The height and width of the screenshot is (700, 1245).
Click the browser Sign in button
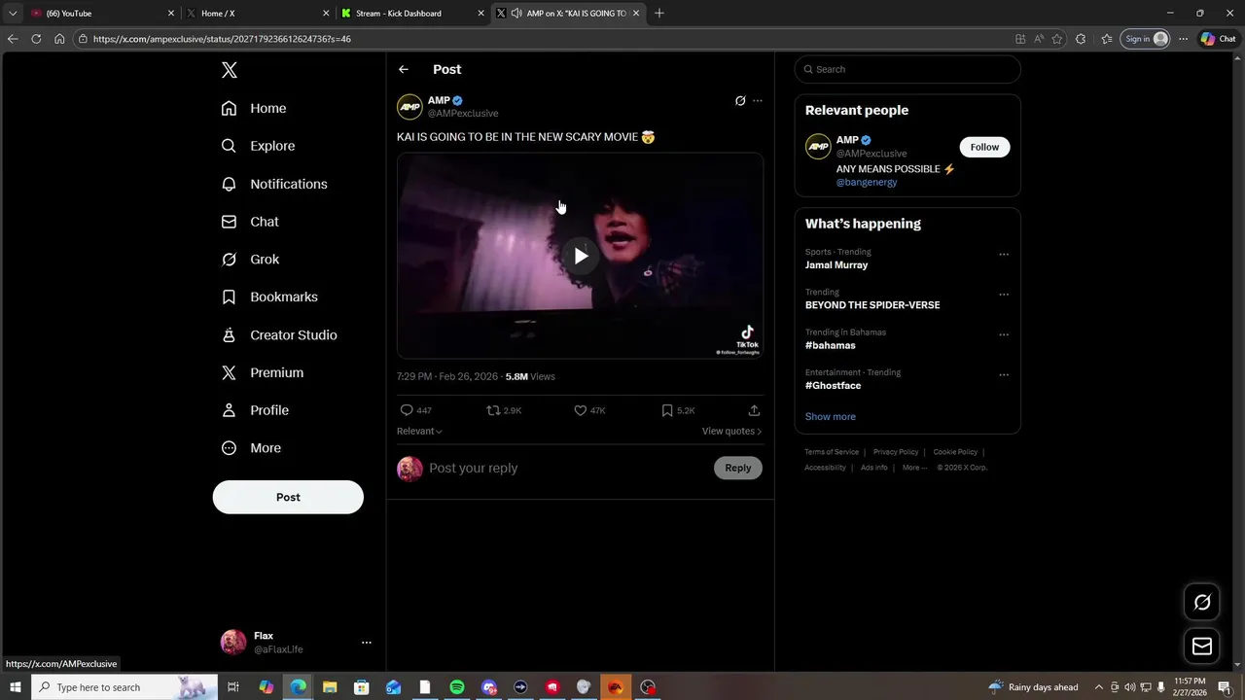1145,39
